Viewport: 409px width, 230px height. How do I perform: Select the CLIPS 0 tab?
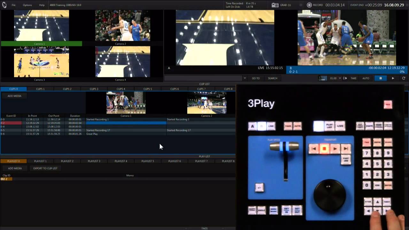pyautogui.click(x=13, y=89)
